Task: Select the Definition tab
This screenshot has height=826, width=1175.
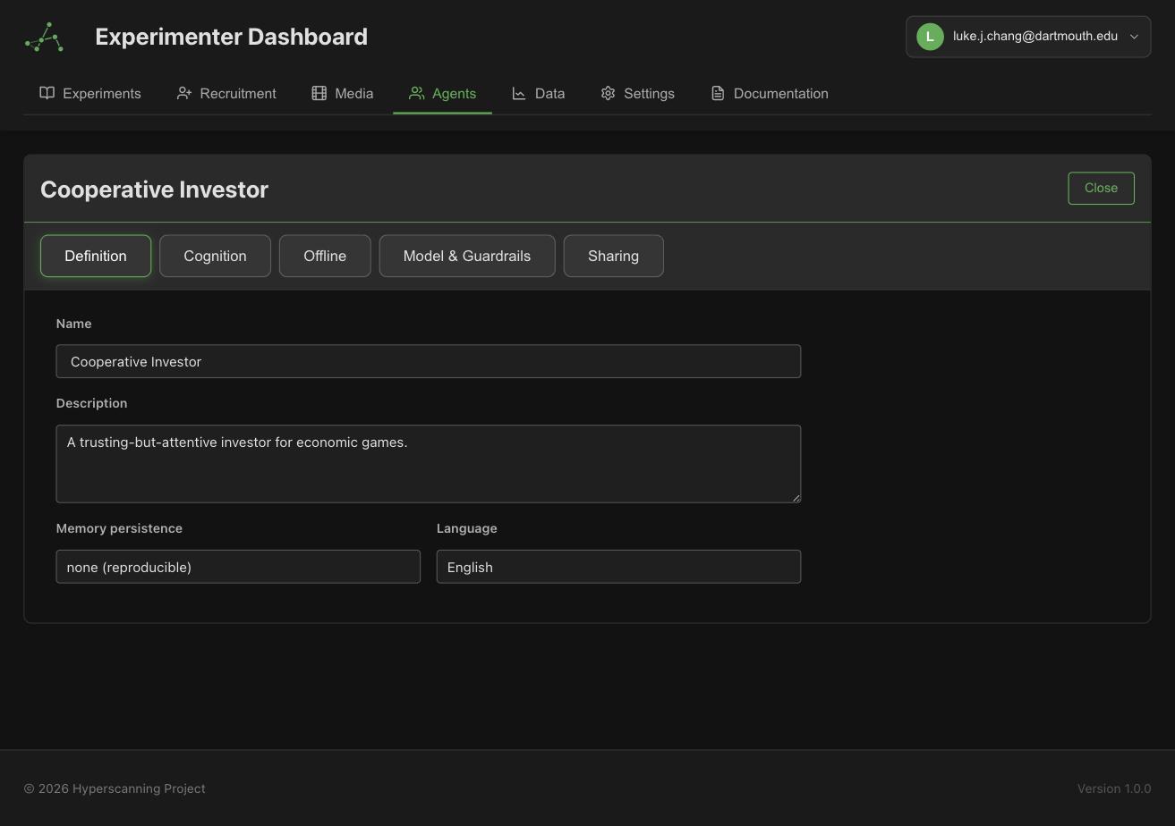Action: coord(96,256)
